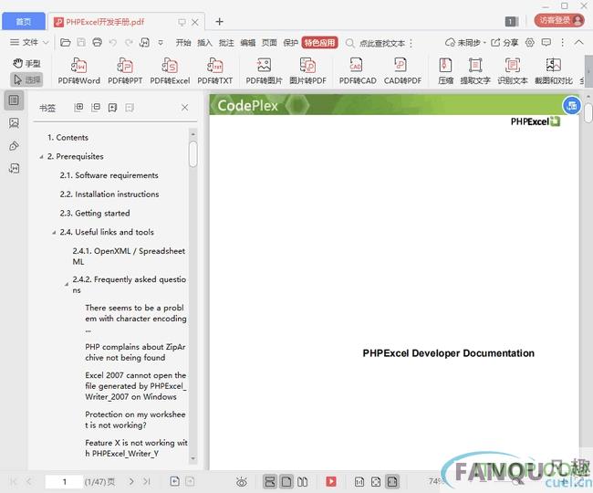The width and height of the screenshot is (593, 493).
Task: Switch to the 批注 tab
Action: tap(226, 43)
